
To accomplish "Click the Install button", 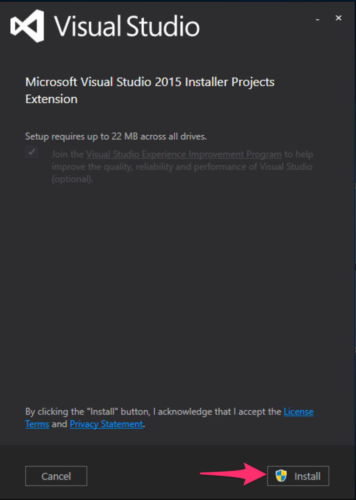I will (x=298, y=476).
